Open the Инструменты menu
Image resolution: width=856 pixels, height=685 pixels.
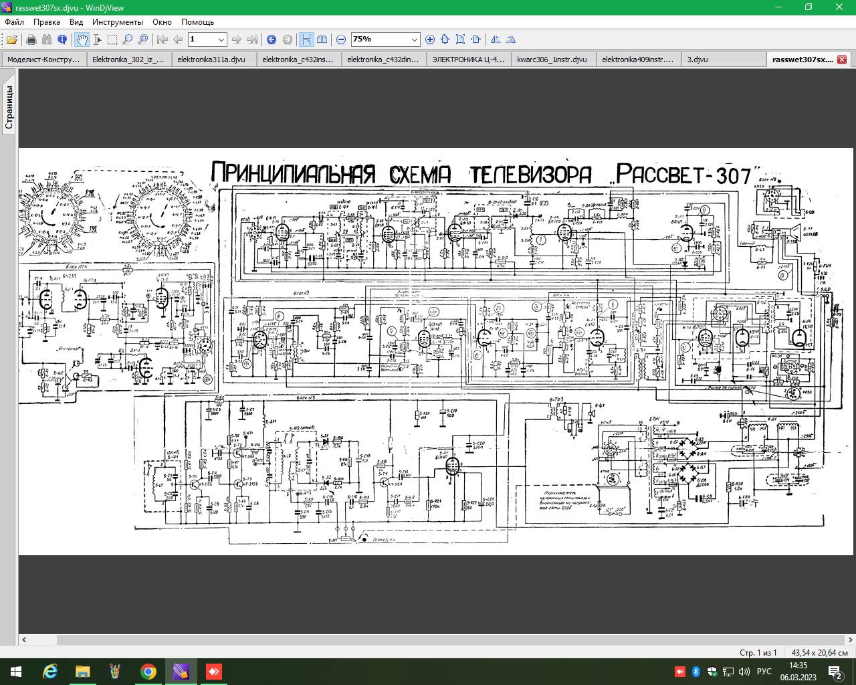[117, 22]
